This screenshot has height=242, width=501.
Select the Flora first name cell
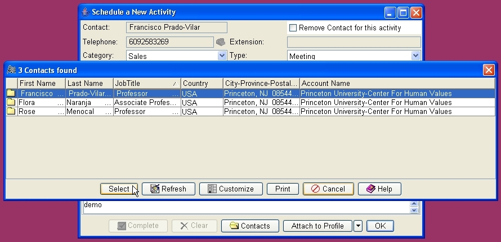tap(42, 102)
